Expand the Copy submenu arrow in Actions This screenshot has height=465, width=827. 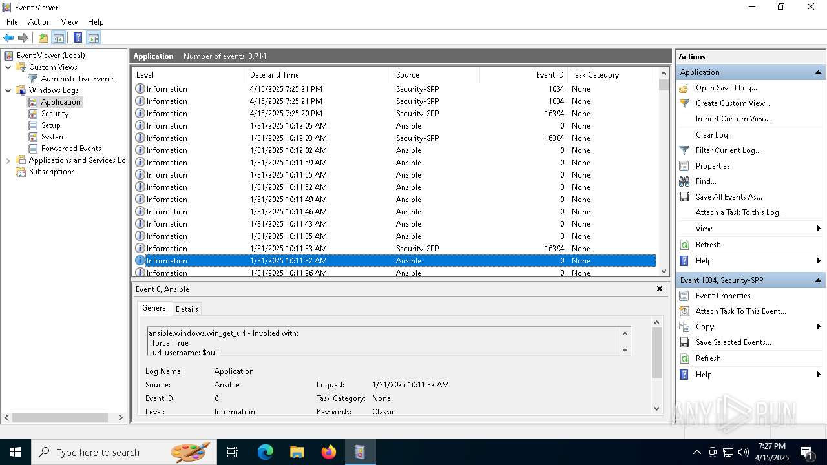819,327
